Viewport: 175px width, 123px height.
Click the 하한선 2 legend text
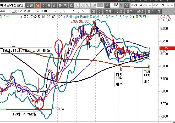pos(125,17)
